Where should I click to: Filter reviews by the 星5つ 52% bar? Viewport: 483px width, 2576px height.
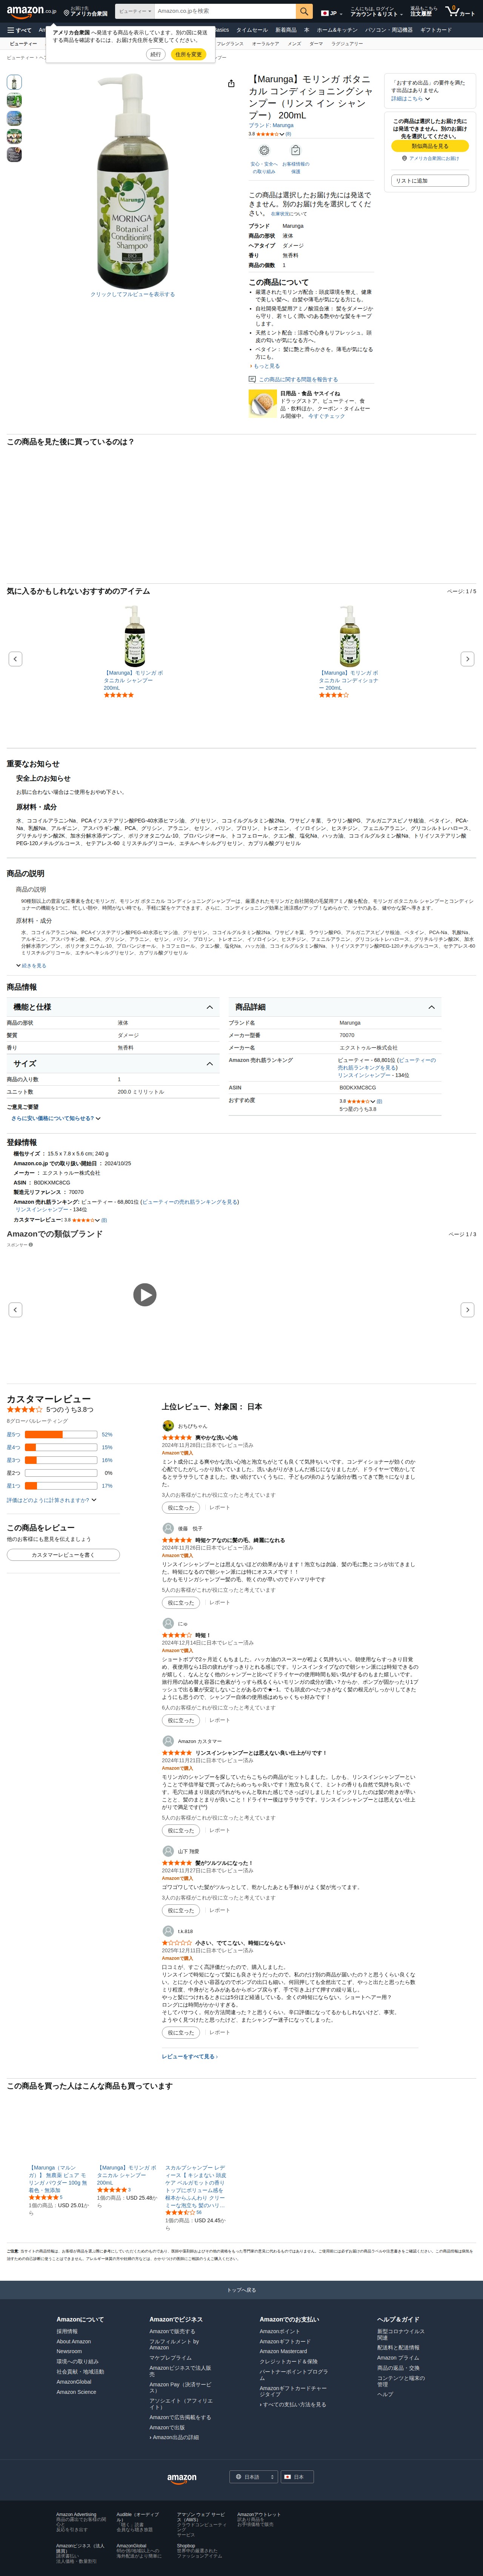point(60,1434)
